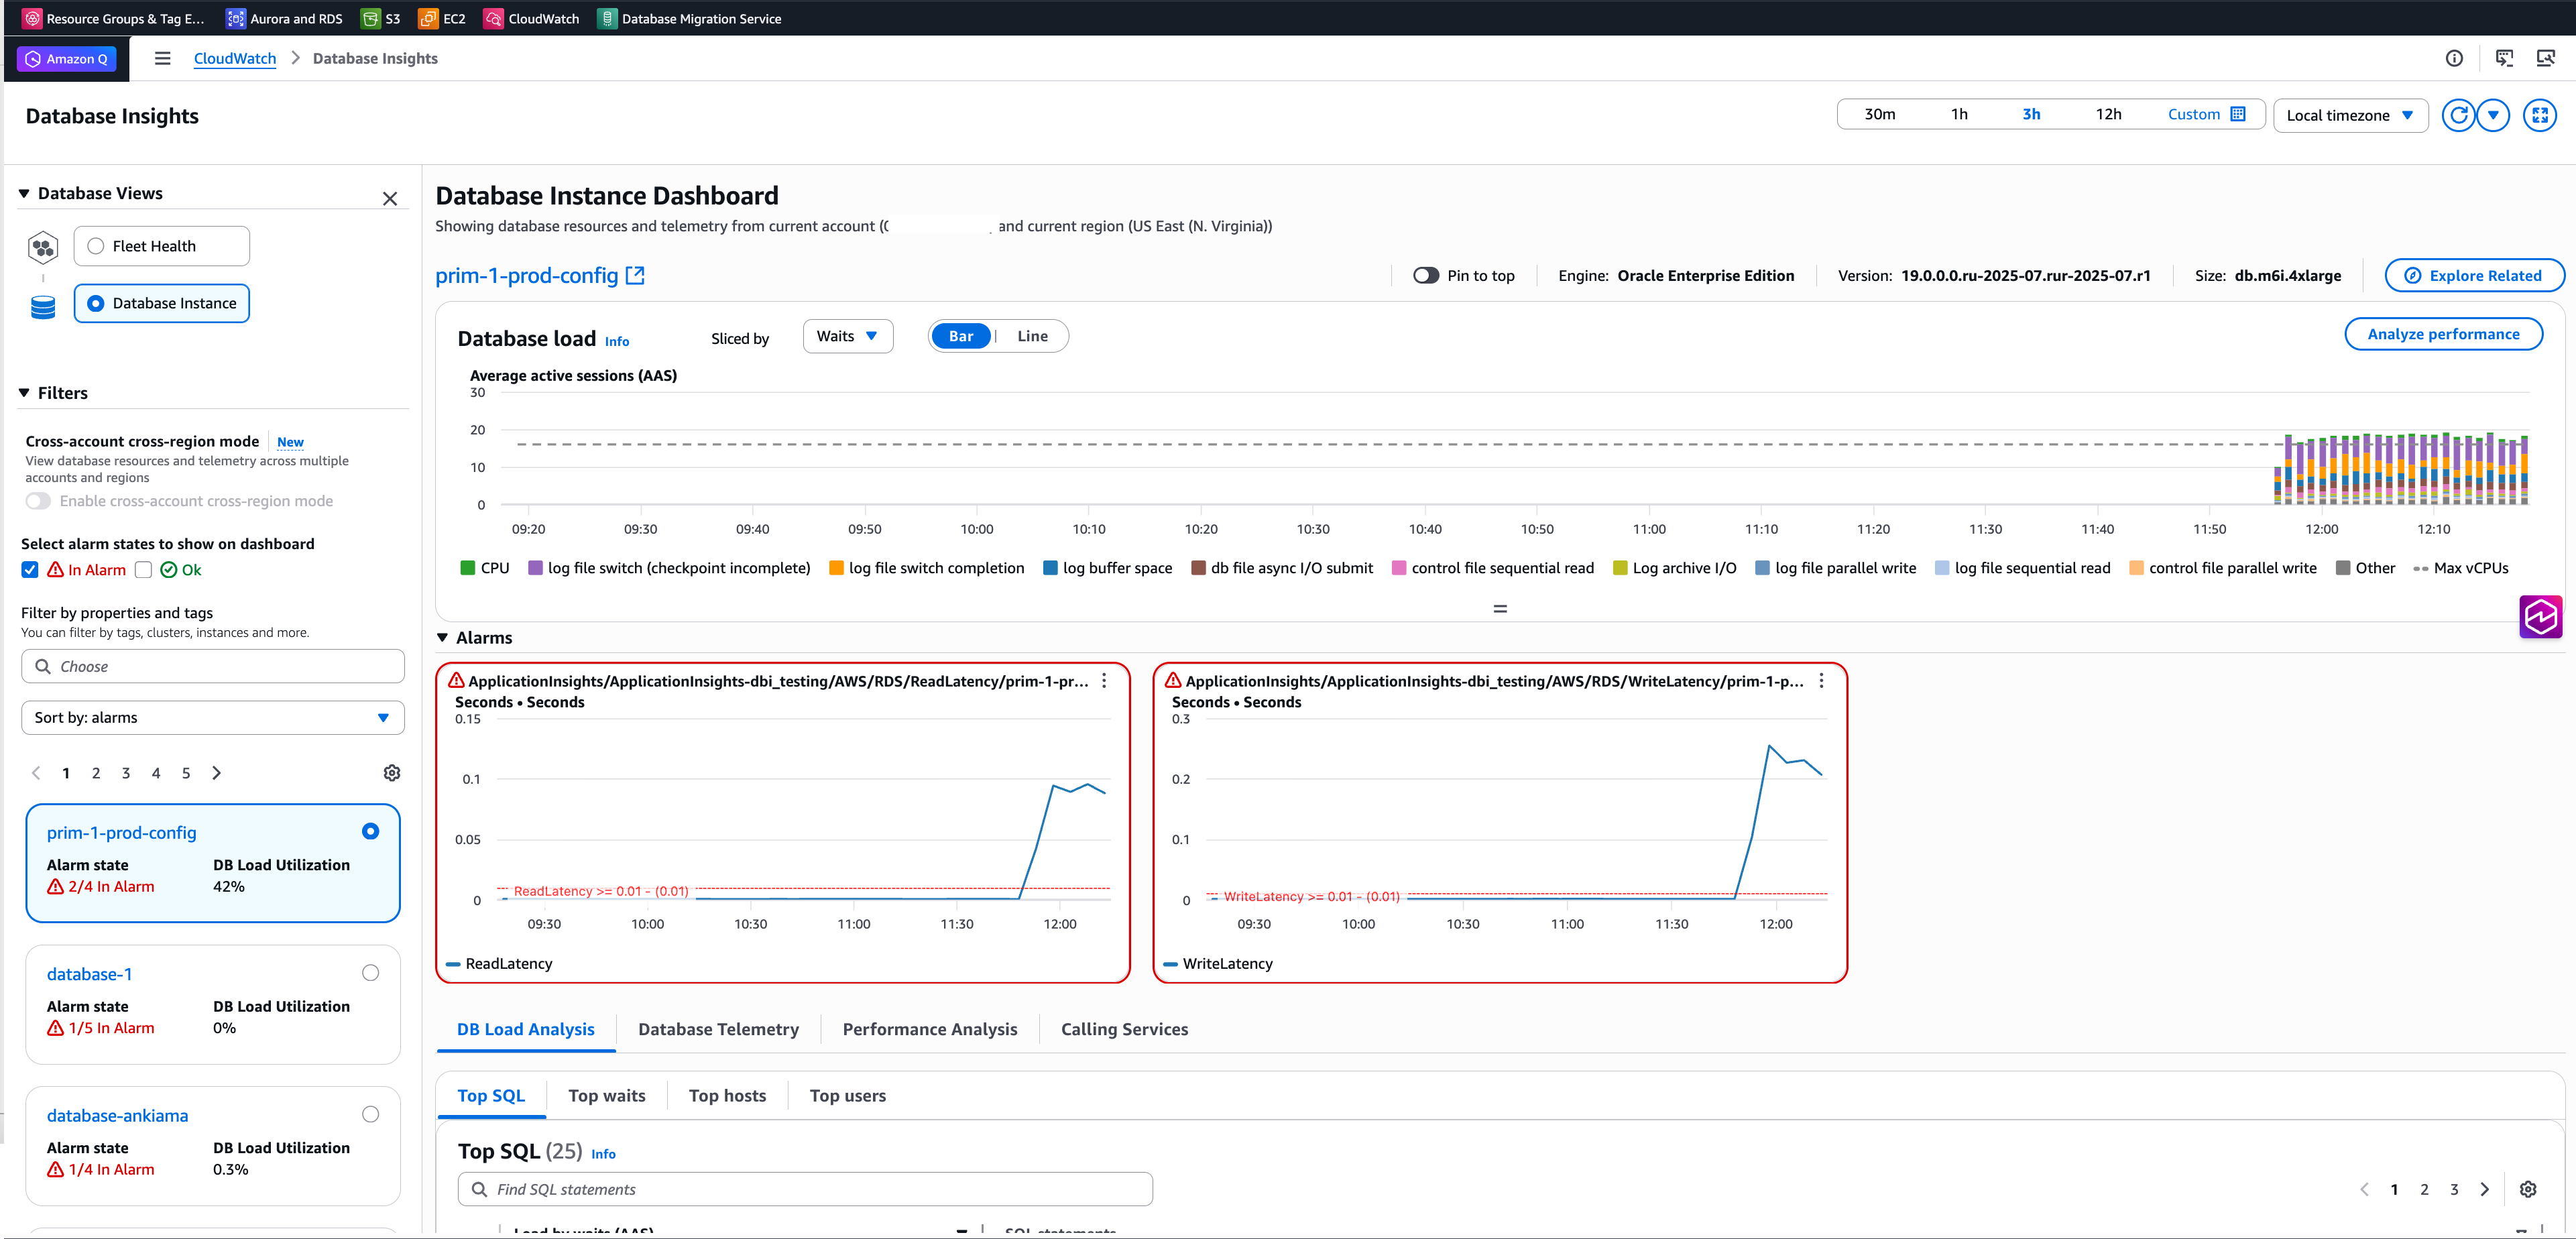This screenshot has width=2576, height=1239.
Task: Collapse the Database Views section
Action: [x=24, y=193]
